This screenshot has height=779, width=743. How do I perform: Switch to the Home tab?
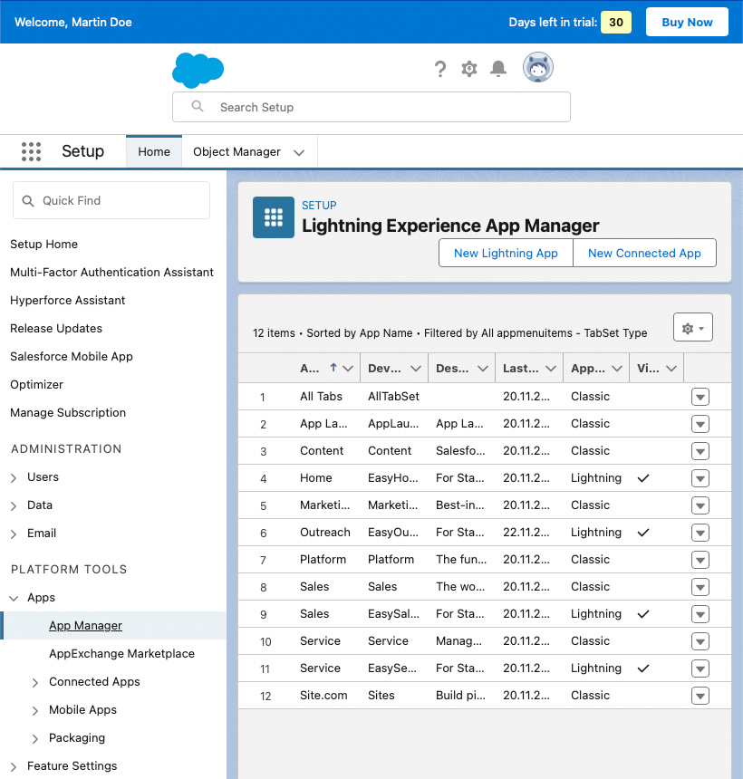click(154, 151)
